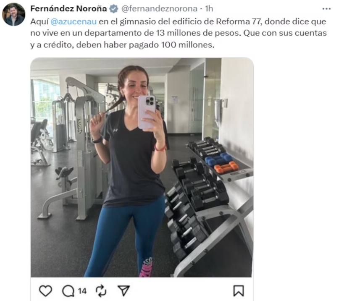Image resolution: width=339 pixels, height=301 pixels.
Task: Open the three-dot more options menu
Action: (326, 9)
